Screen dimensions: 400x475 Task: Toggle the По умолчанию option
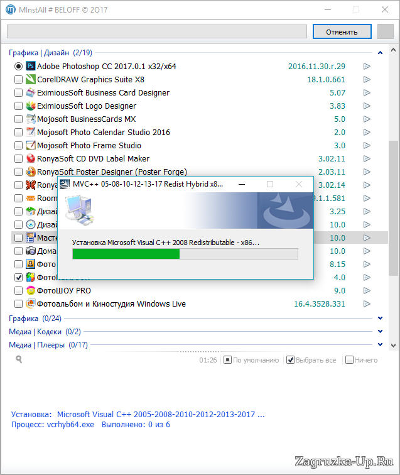pos(227,360)
